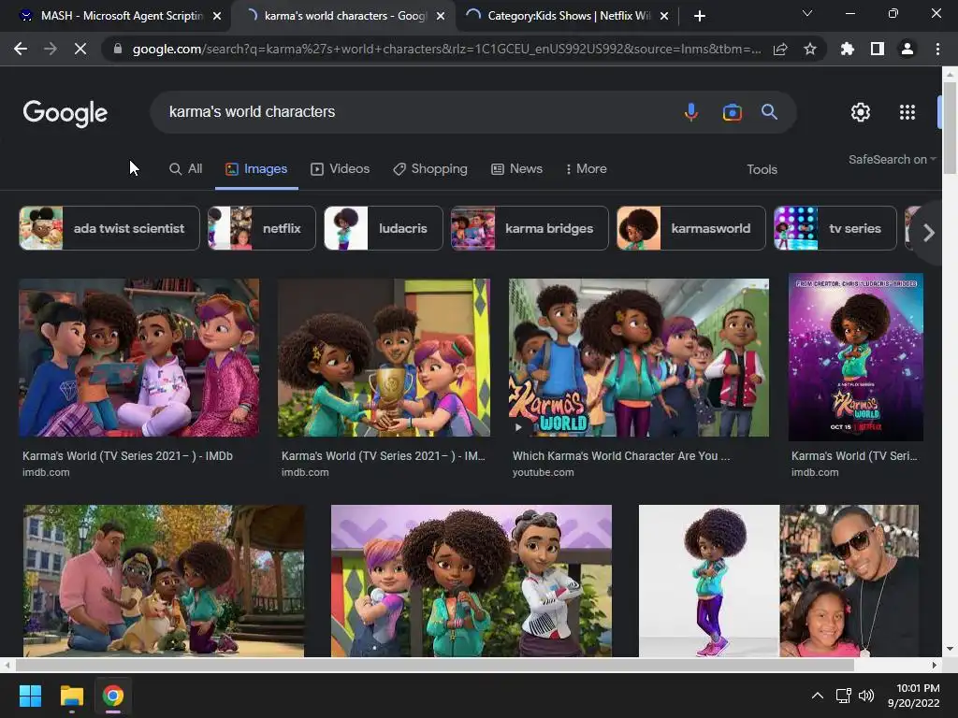Switch to the All results tab
This screenshot has height=718, width=958.
(185, 168)
